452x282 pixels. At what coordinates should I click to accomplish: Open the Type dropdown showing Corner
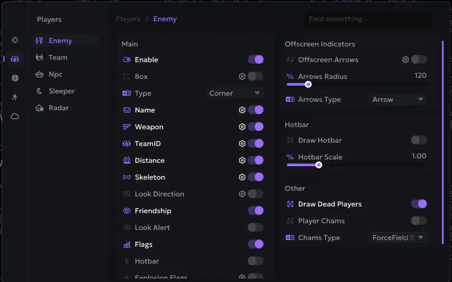234,93
